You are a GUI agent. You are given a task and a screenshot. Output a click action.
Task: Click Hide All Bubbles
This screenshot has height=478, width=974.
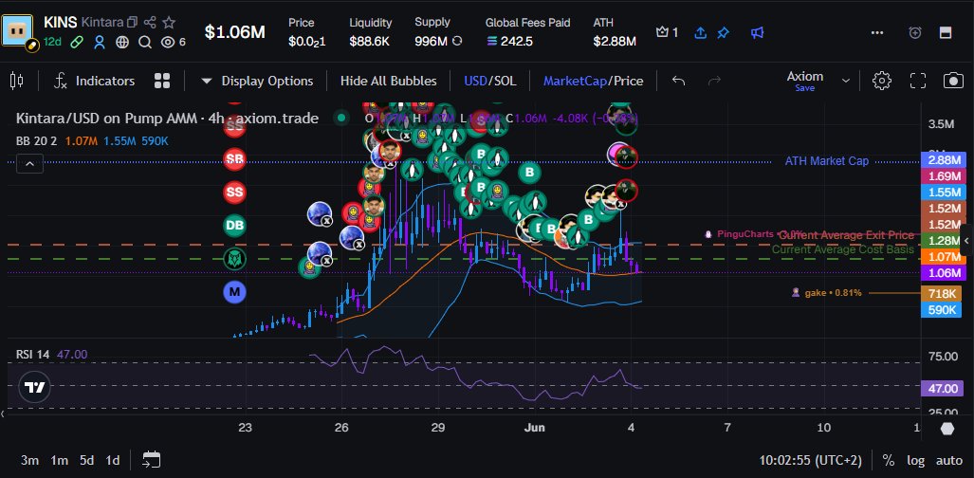(388, 81)
